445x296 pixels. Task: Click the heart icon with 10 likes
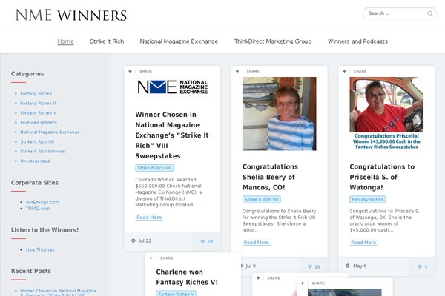(310, 266)
